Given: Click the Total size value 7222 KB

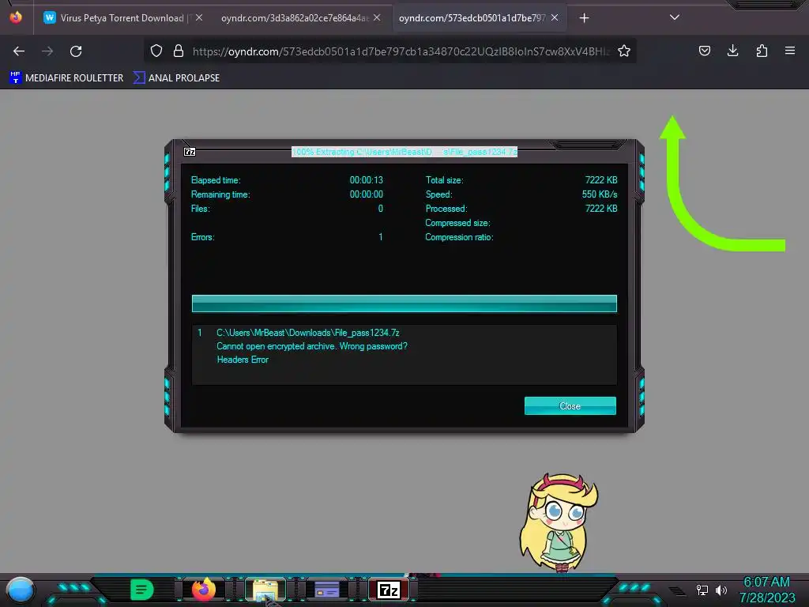Looking at the screenshot, I should coord(601,180).
